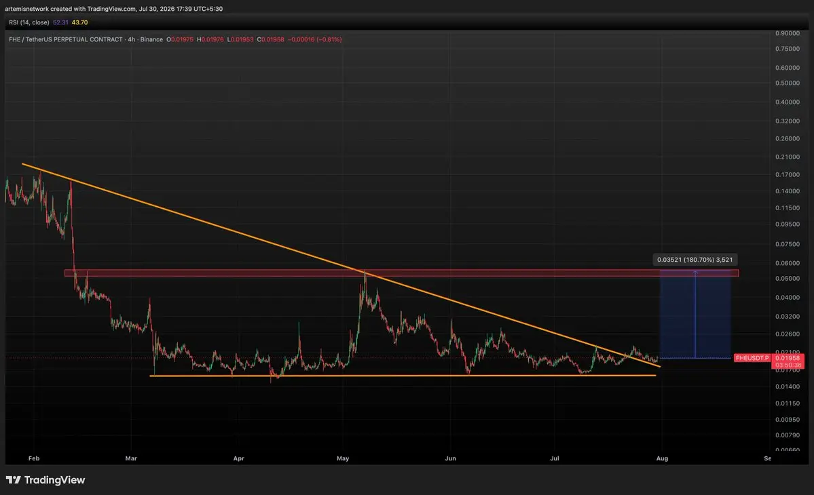Click the artemisnetwork created with TradingView.com header text
Image resolution: width=814 pixels, height=495 pixels.
coord(113,9)
